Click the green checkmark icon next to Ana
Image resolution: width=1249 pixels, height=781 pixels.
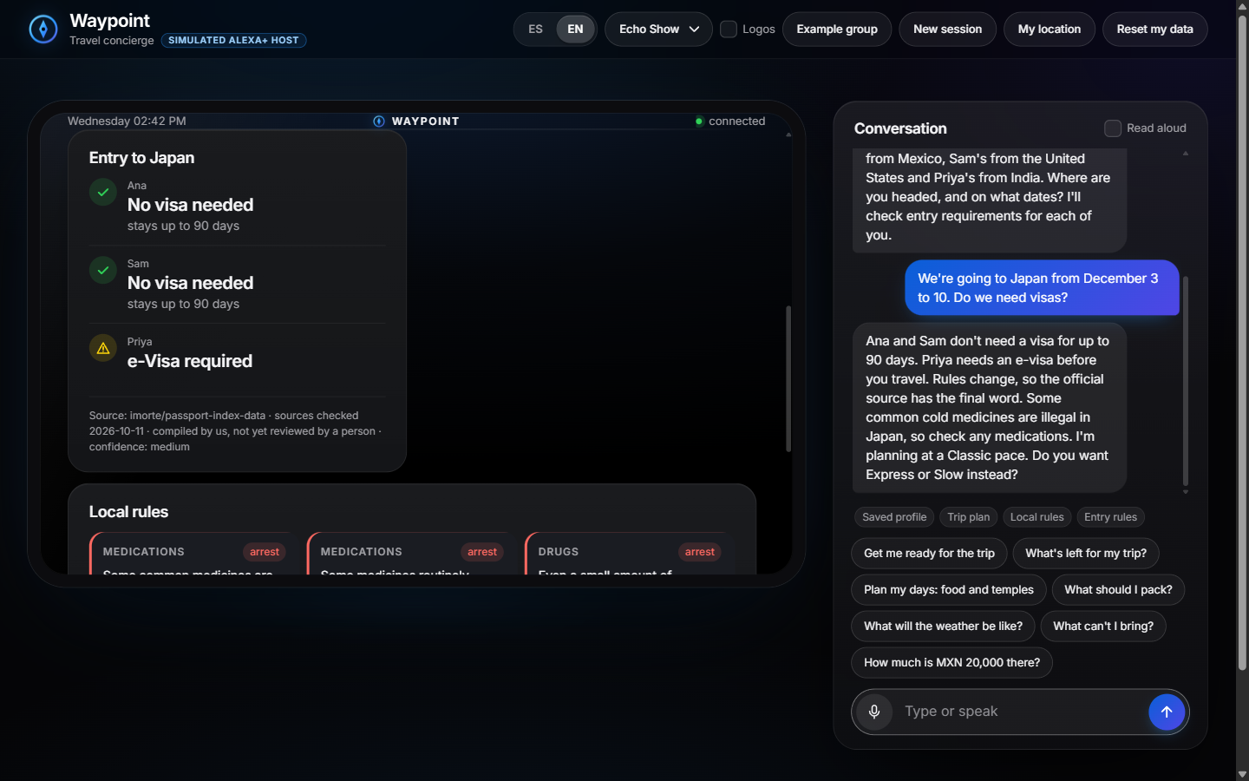click(103, 193)
